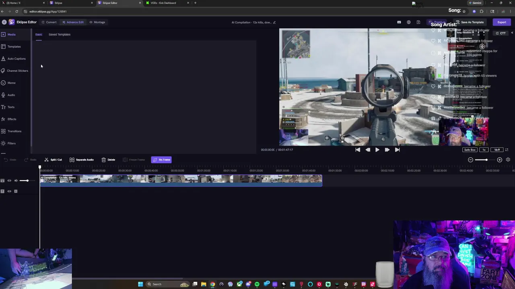The height and width of the screenshot is (289, 515).
Task: Open Spotify from the taskbar
Action: [257, 284]
